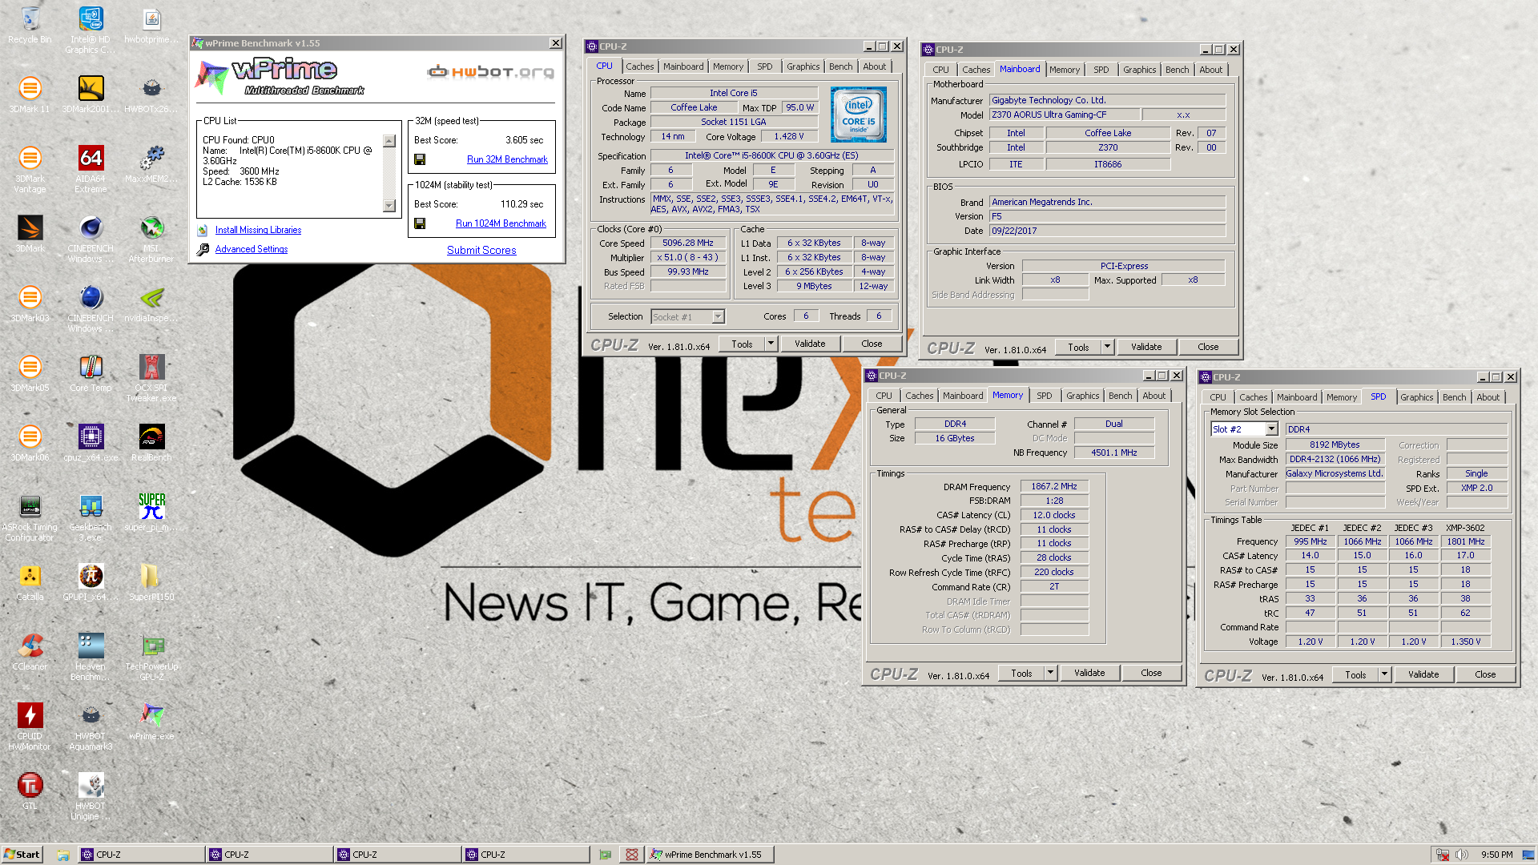The width and height of the screenshot is (1538, 865).
Task: Open Tools dropdown arrow in Memory window
Action: (x=1050, y=673)
